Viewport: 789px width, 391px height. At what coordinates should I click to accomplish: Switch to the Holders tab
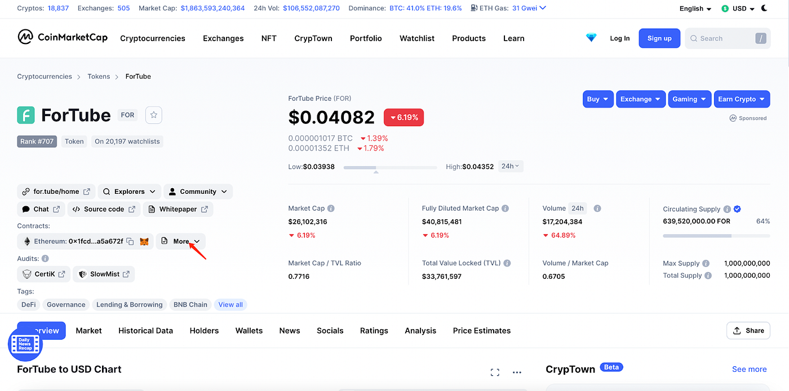pos(204,331)
